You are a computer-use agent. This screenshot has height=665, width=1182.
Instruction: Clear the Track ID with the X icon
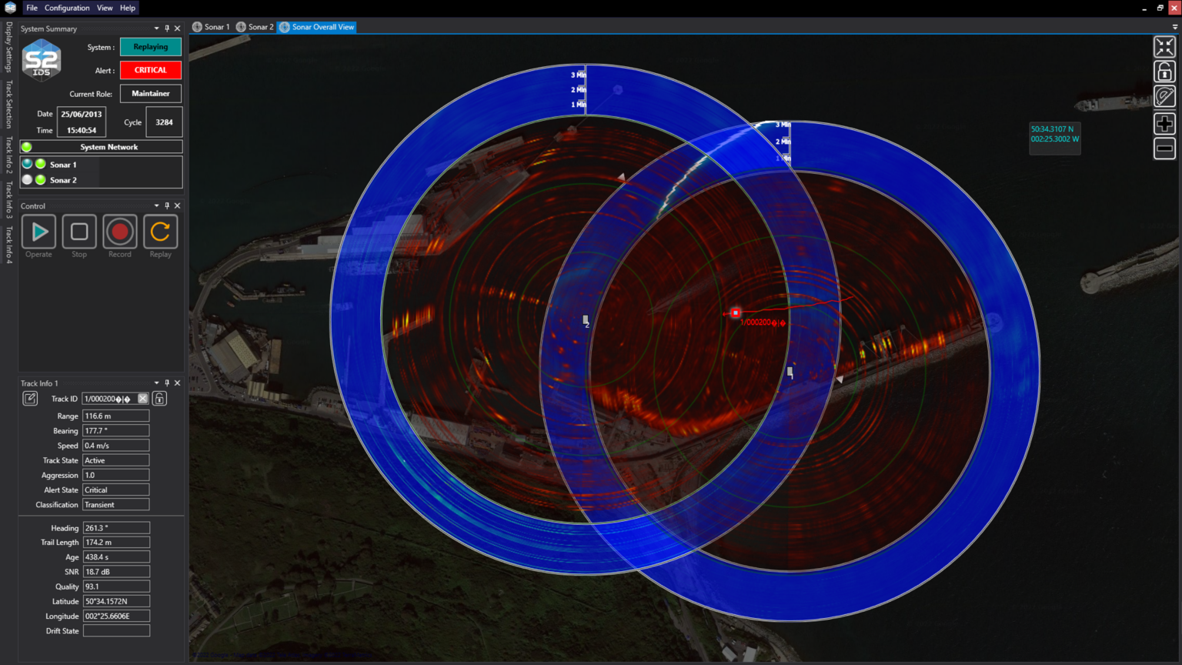[142, 399]
